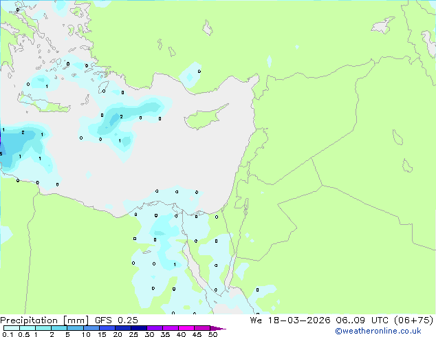
Task: Click the "0.1" legend scale label
Action: (x=8, y=334)
